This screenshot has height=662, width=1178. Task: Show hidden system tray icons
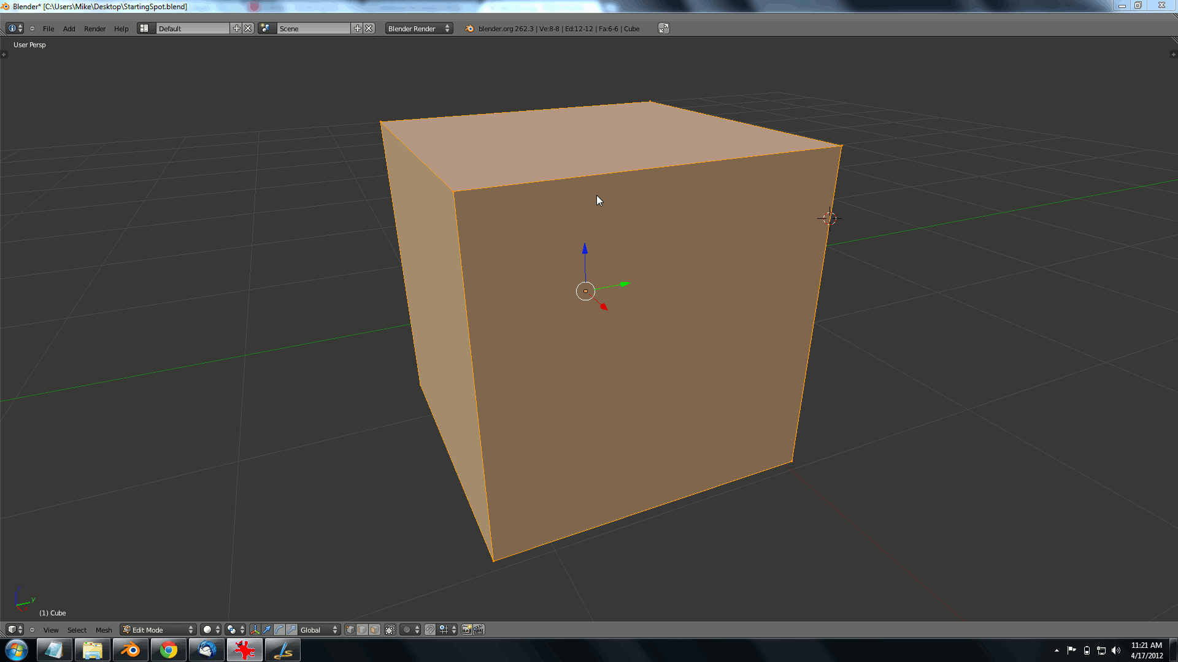click(x=1057, y=650)
